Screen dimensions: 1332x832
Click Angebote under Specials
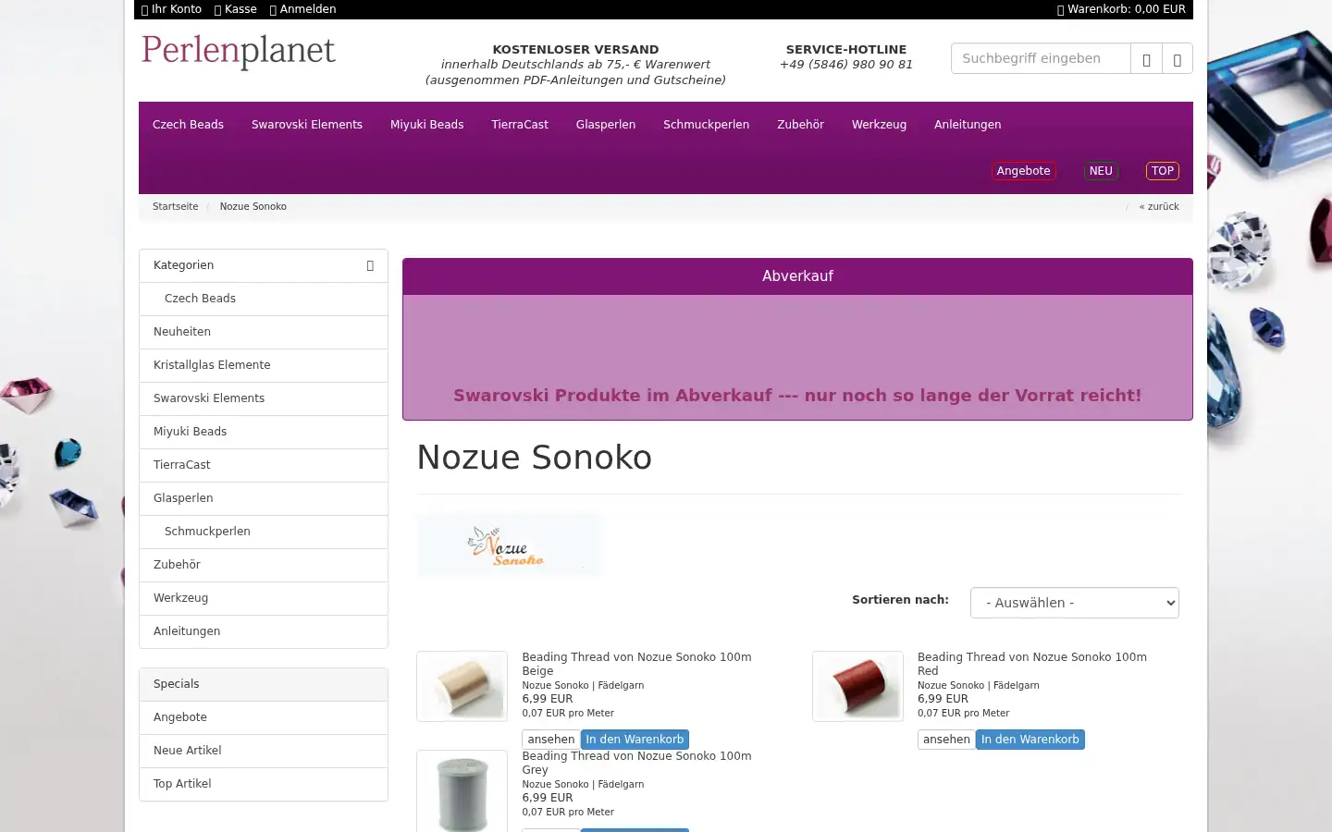point(264,717)
